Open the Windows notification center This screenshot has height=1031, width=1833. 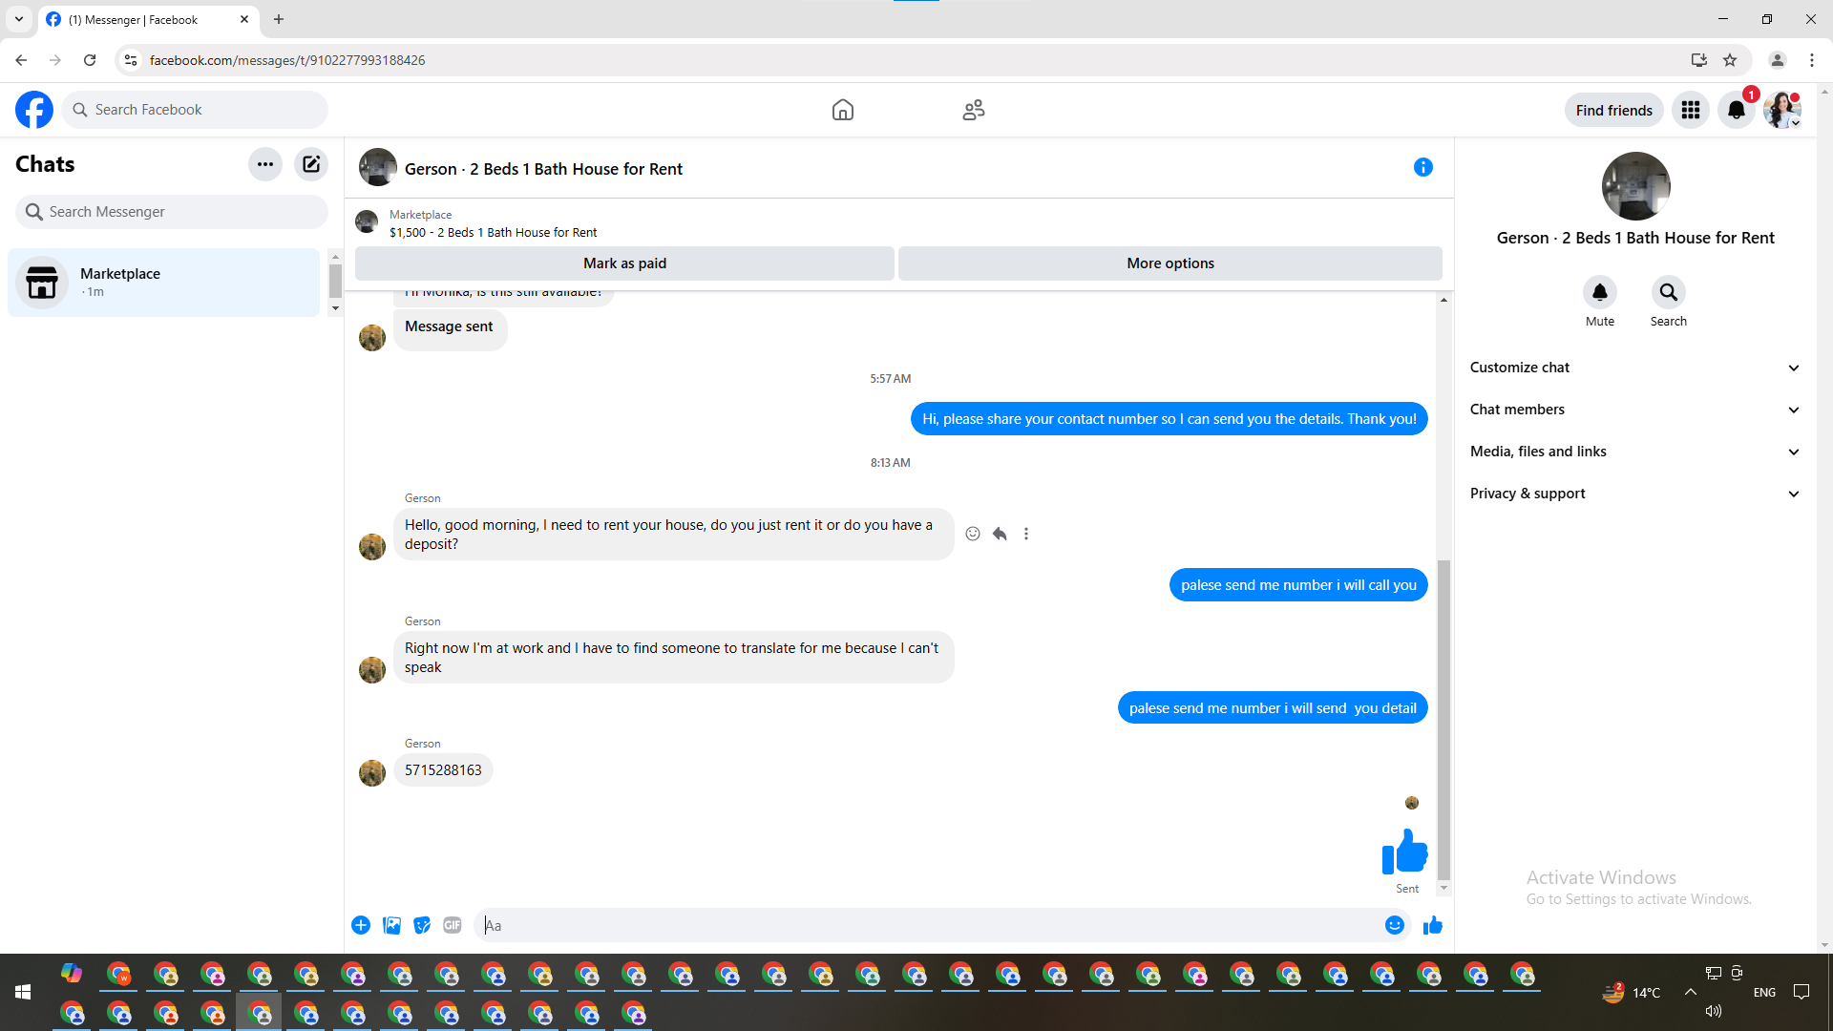pos(1801,993)
